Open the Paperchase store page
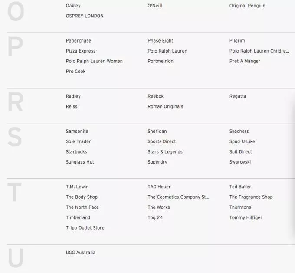The width and height of the screenshot is (295, 273). (x=79, y=41)
